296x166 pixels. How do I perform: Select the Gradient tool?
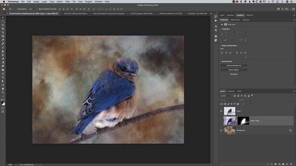(3, 63)
